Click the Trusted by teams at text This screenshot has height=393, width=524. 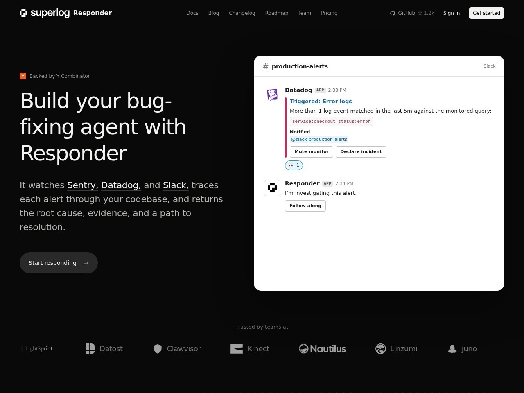[262, 327]
